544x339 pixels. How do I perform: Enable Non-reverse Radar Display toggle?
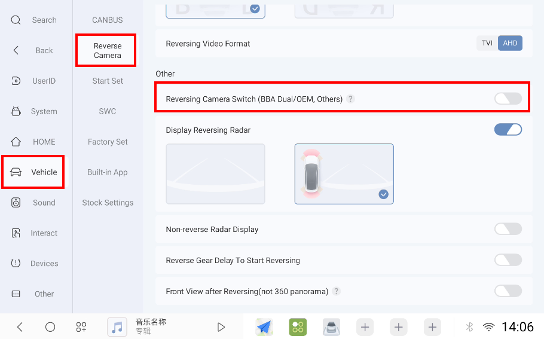click(508, 229)
